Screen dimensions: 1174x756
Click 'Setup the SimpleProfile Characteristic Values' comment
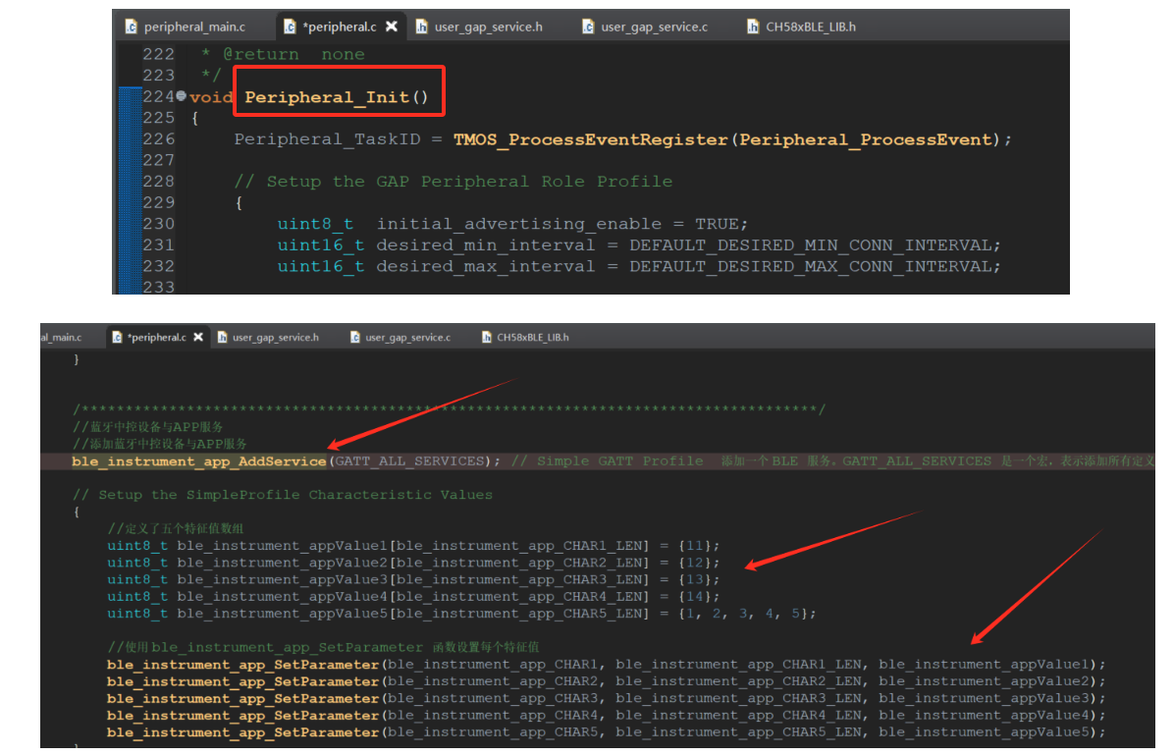[283, 495]
